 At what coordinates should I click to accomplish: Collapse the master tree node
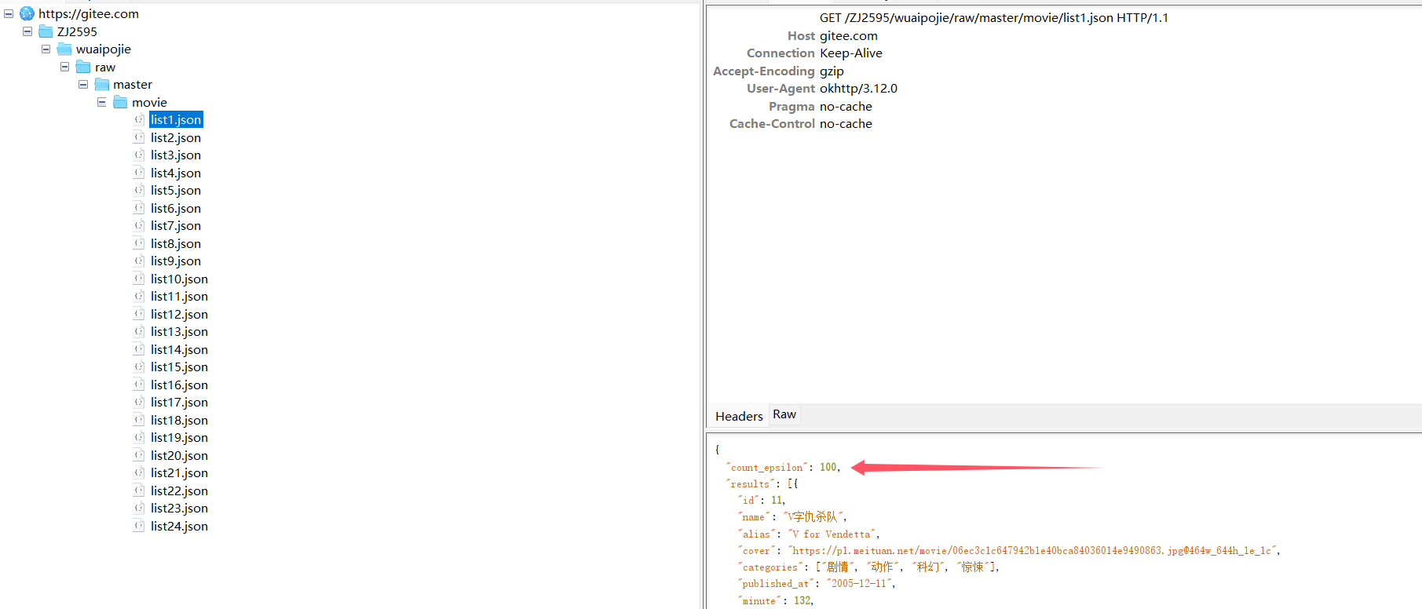point(83,84)
